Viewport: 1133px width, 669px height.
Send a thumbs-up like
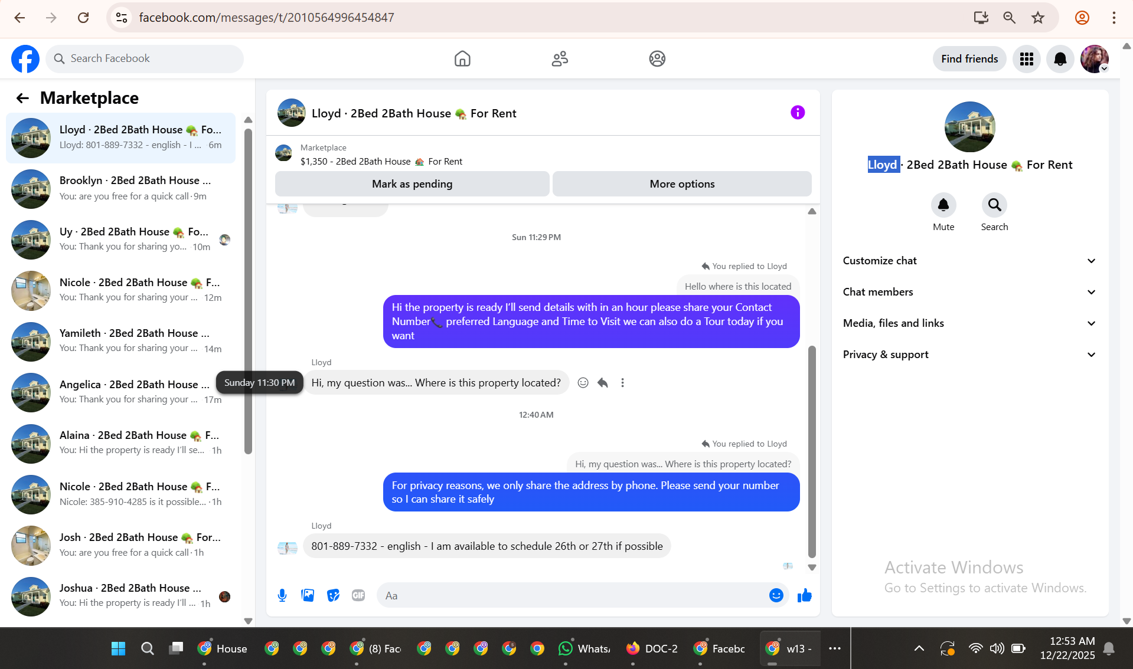805,595
